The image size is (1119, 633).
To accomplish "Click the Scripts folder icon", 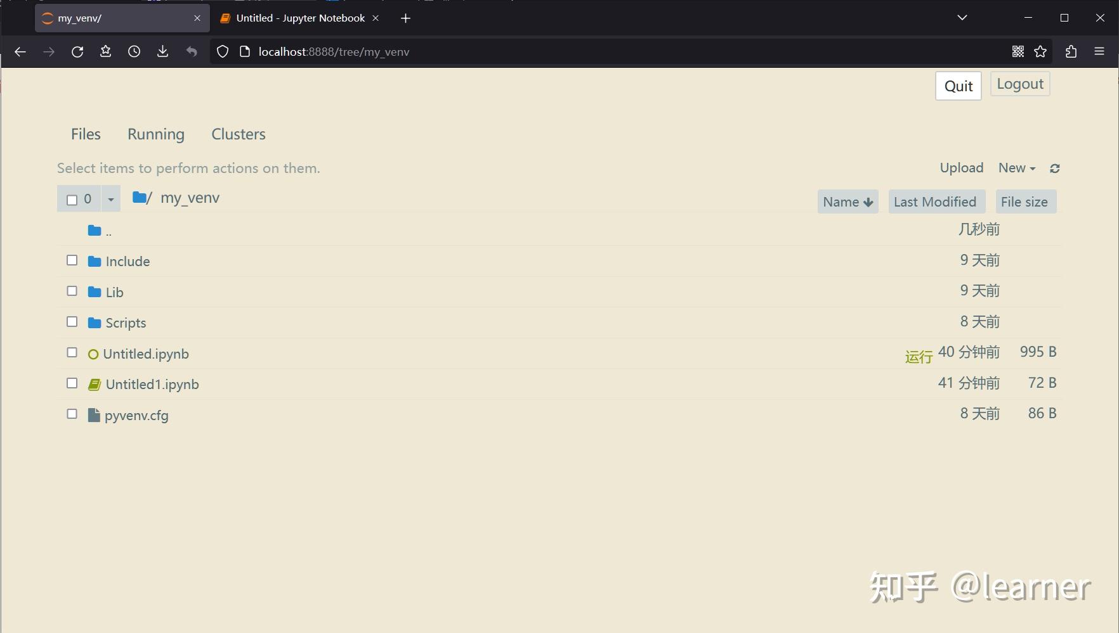I will tap(95, 323).
